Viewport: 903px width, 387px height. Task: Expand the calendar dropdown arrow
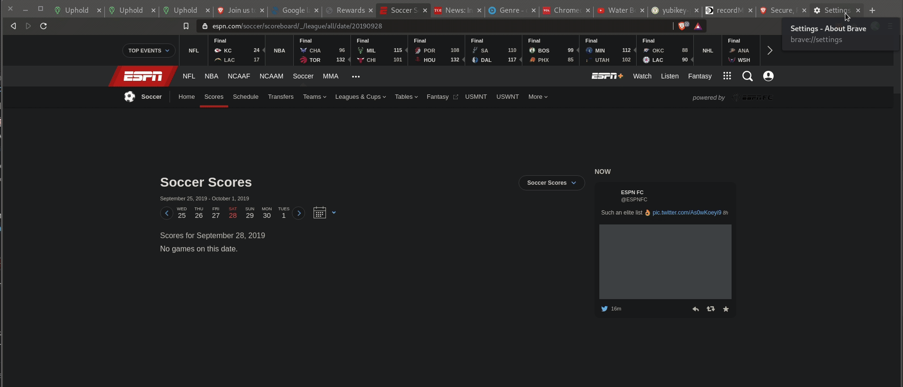point(334,213)
